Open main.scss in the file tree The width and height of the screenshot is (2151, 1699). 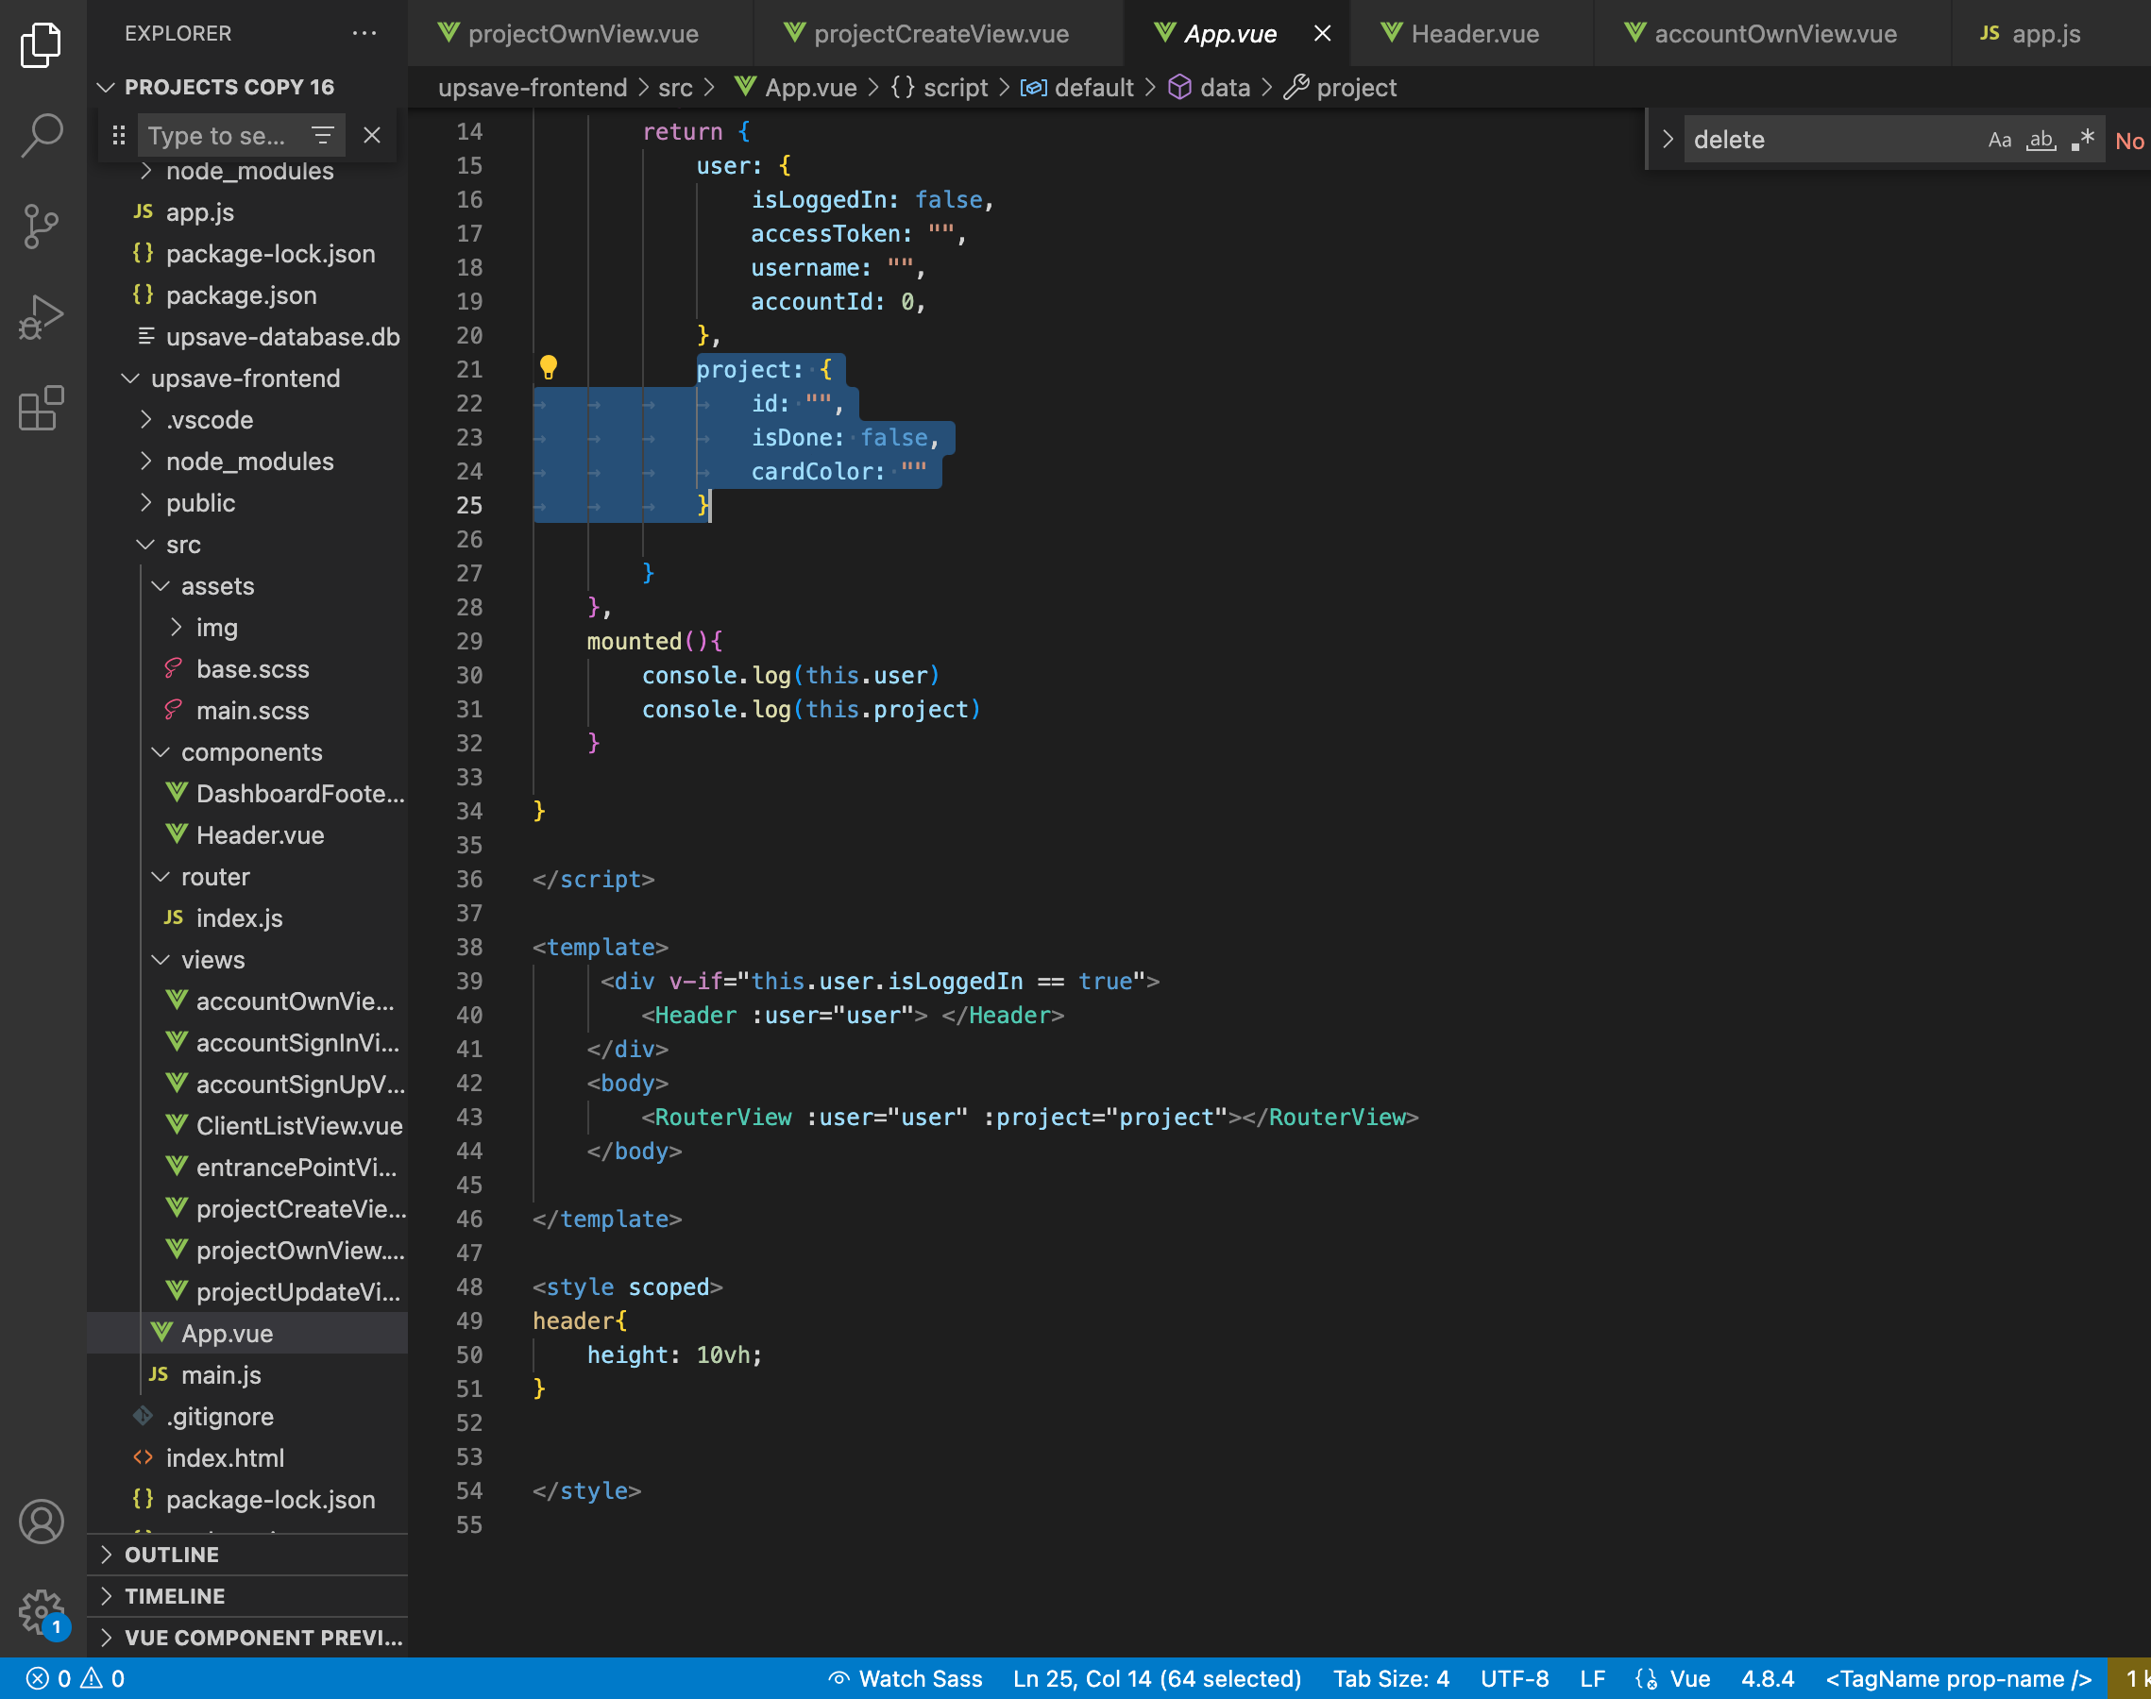tap(252, 710)
